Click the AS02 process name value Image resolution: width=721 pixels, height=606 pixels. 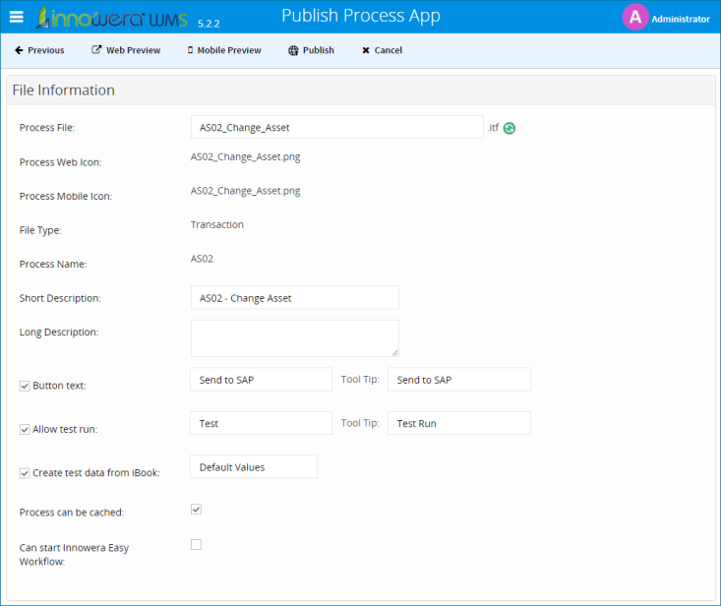(202, 259)
